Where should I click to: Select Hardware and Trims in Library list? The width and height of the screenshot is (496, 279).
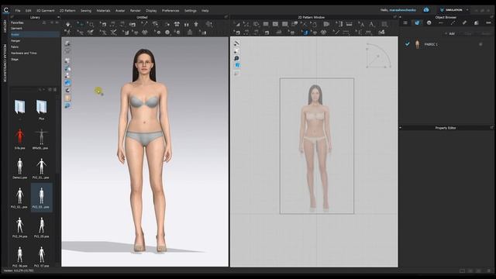[24, 53]
